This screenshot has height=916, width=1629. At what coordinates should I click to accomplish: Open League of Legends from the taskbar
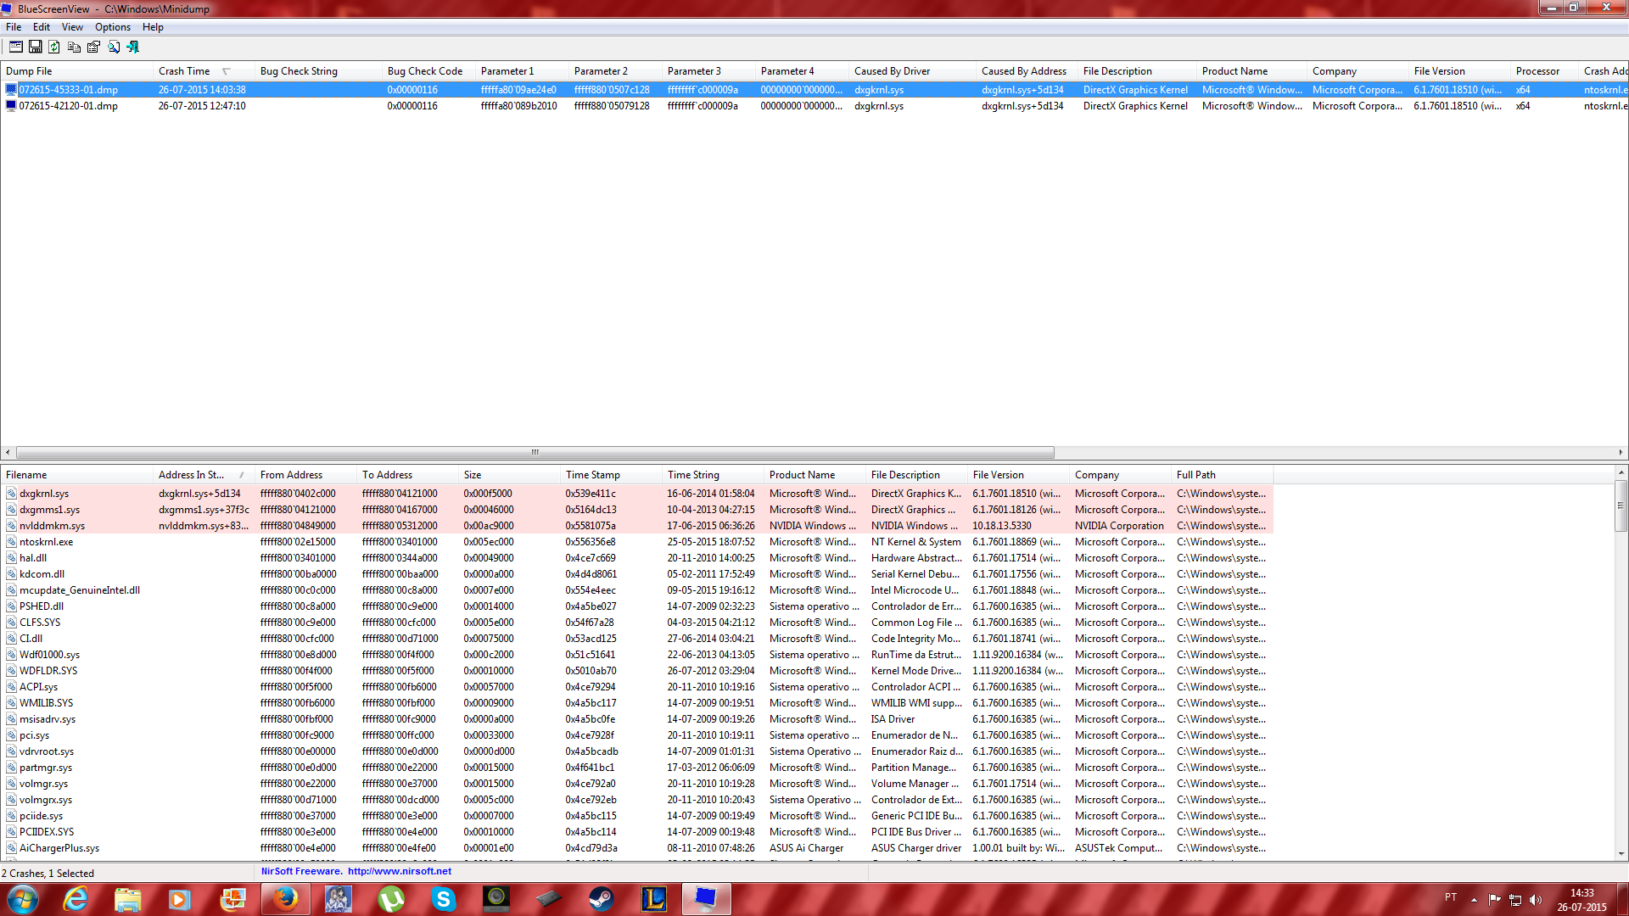click(653, 899)
